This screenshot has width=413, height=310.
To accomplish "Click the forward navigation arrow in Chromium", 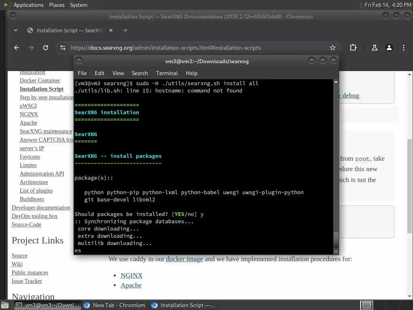I will (31, 48).
